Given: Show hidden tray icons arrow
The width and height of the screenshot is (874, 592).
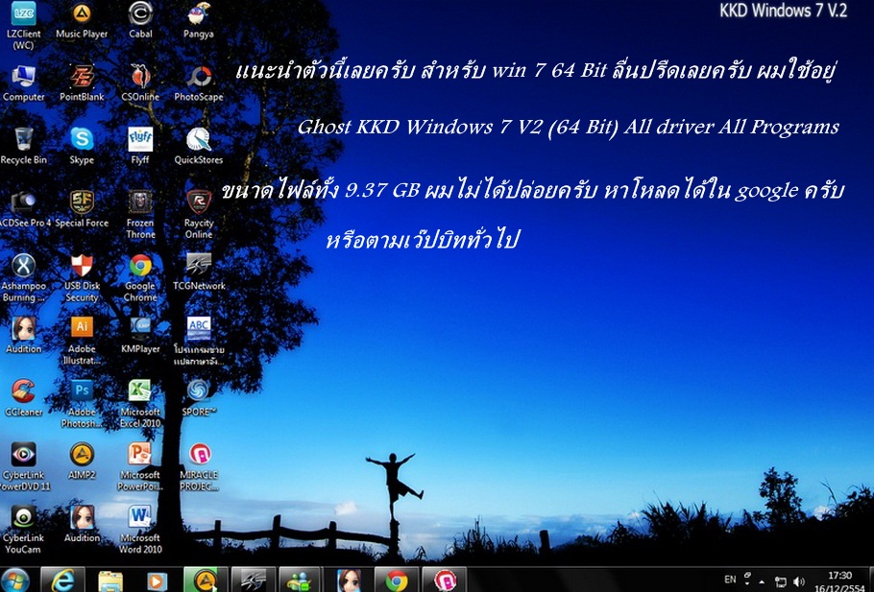Looking at the screenshot, I should 762,581.
